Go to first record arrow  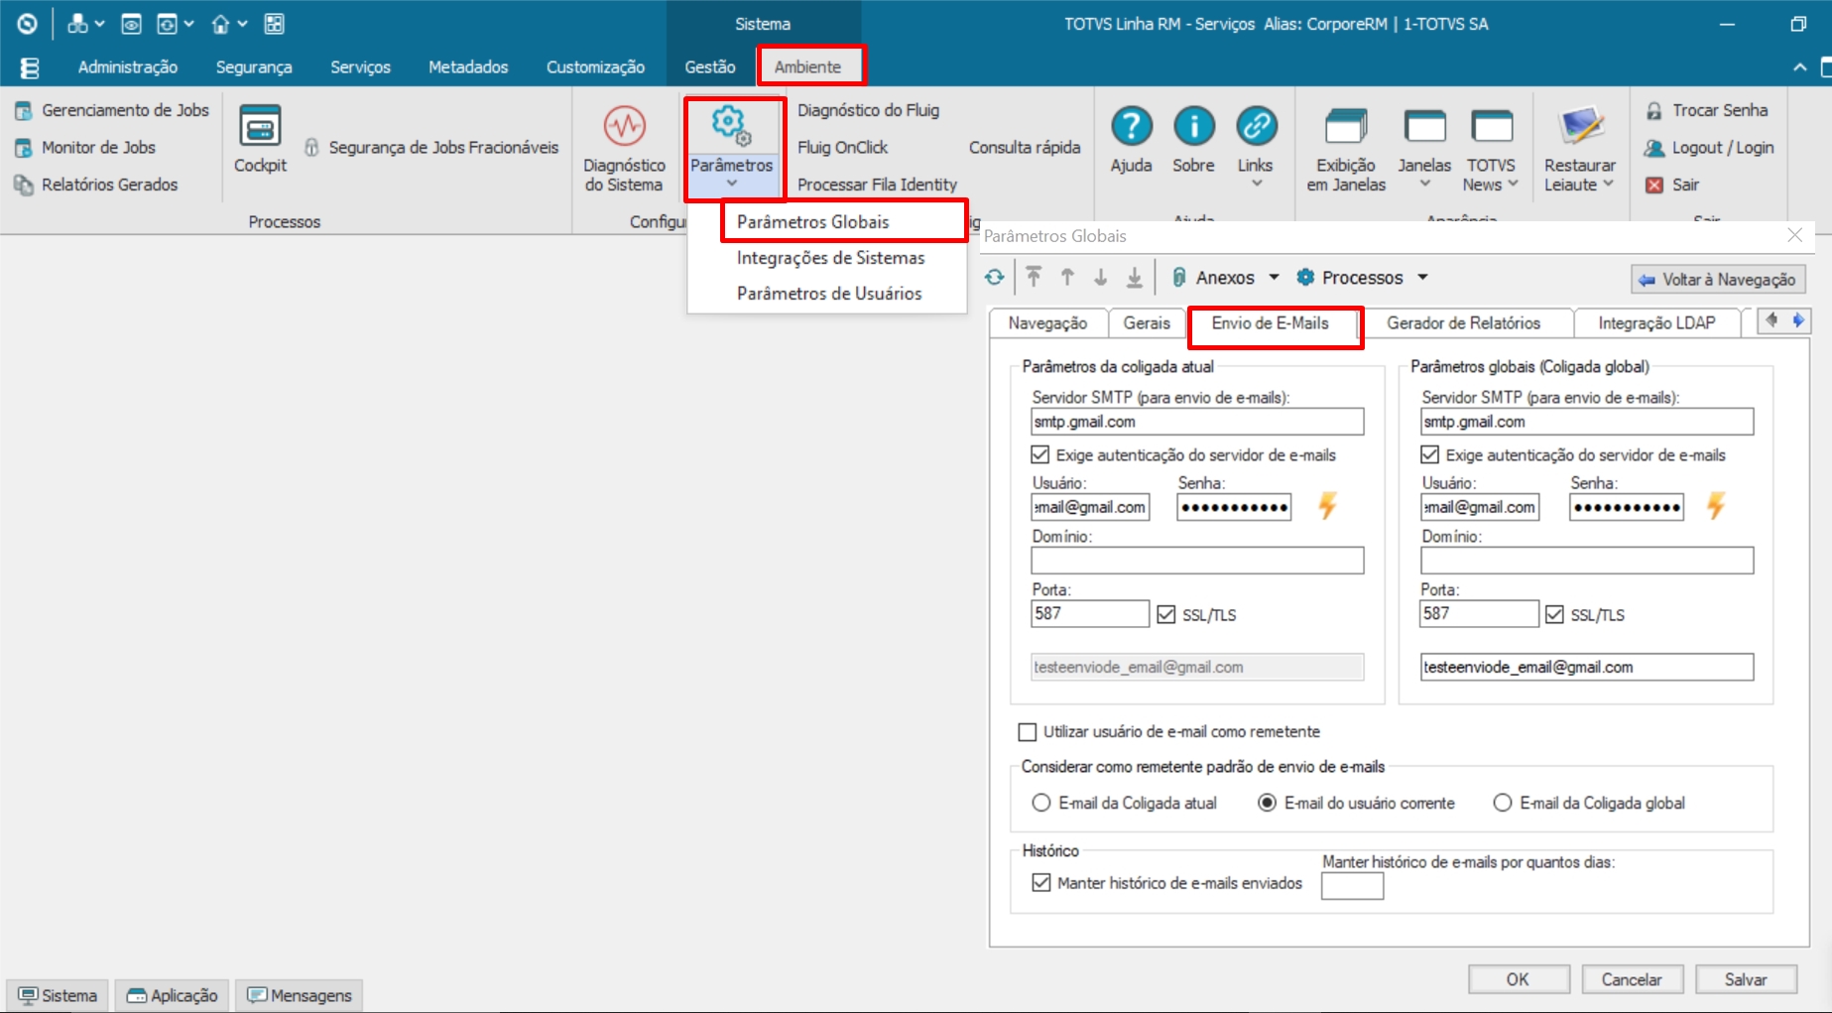click(1034, 278)
